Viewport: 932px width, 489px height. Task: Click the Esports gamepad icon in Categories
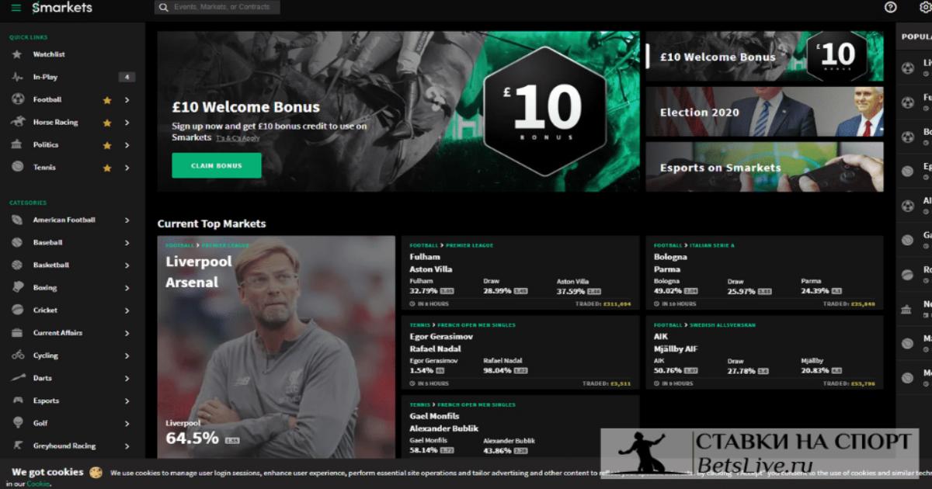[17, 401]
